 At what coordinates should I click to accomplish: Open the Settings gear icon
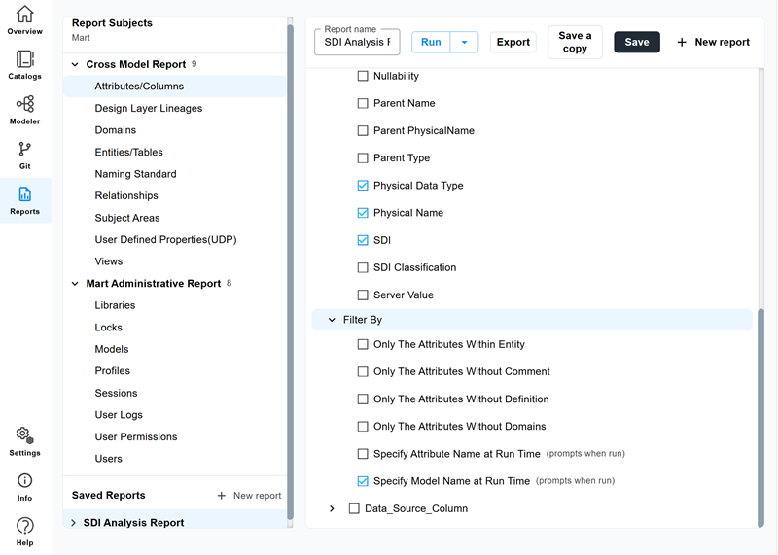pos(25,435)
